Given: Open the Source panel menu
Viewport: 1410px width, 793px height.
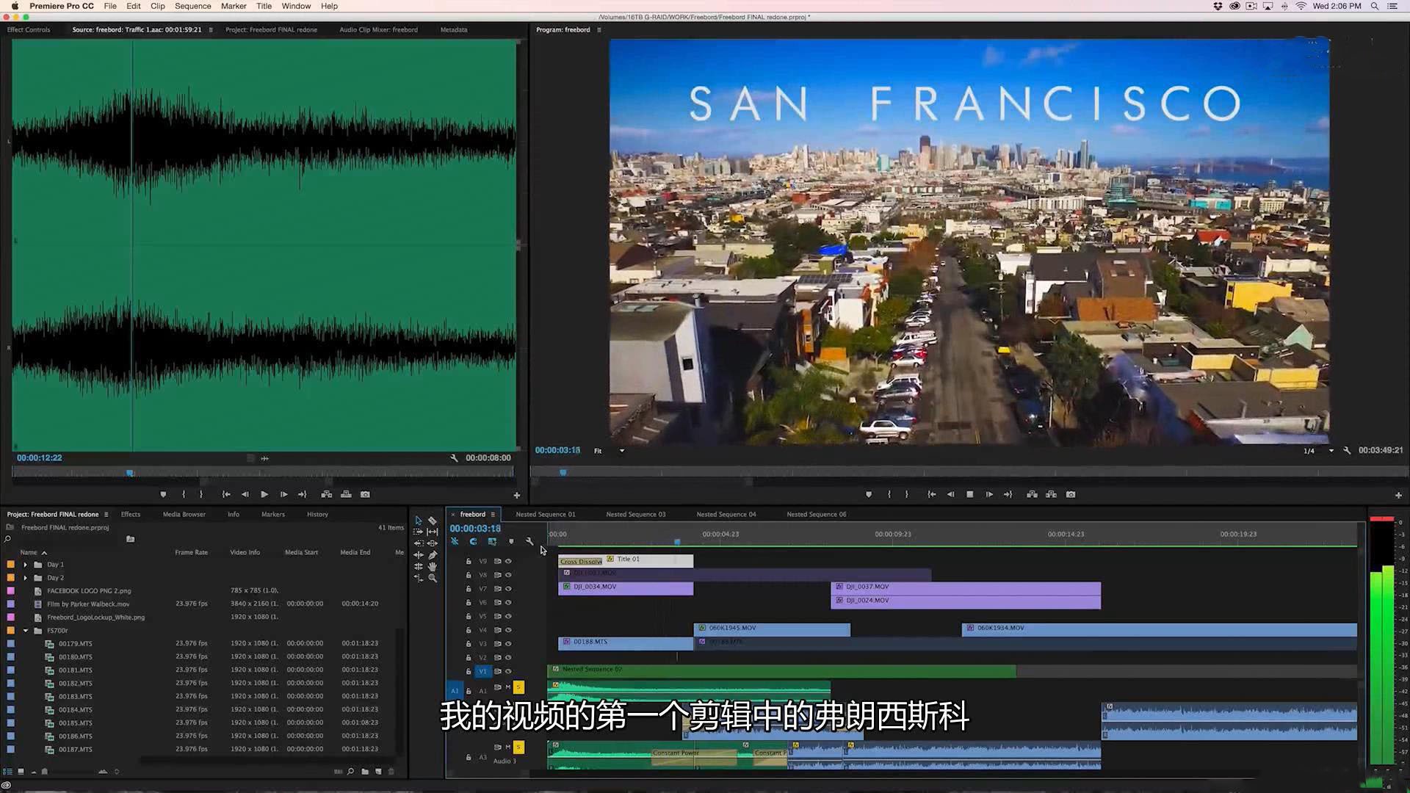Looking at the screenshot, I should point(211,30).
